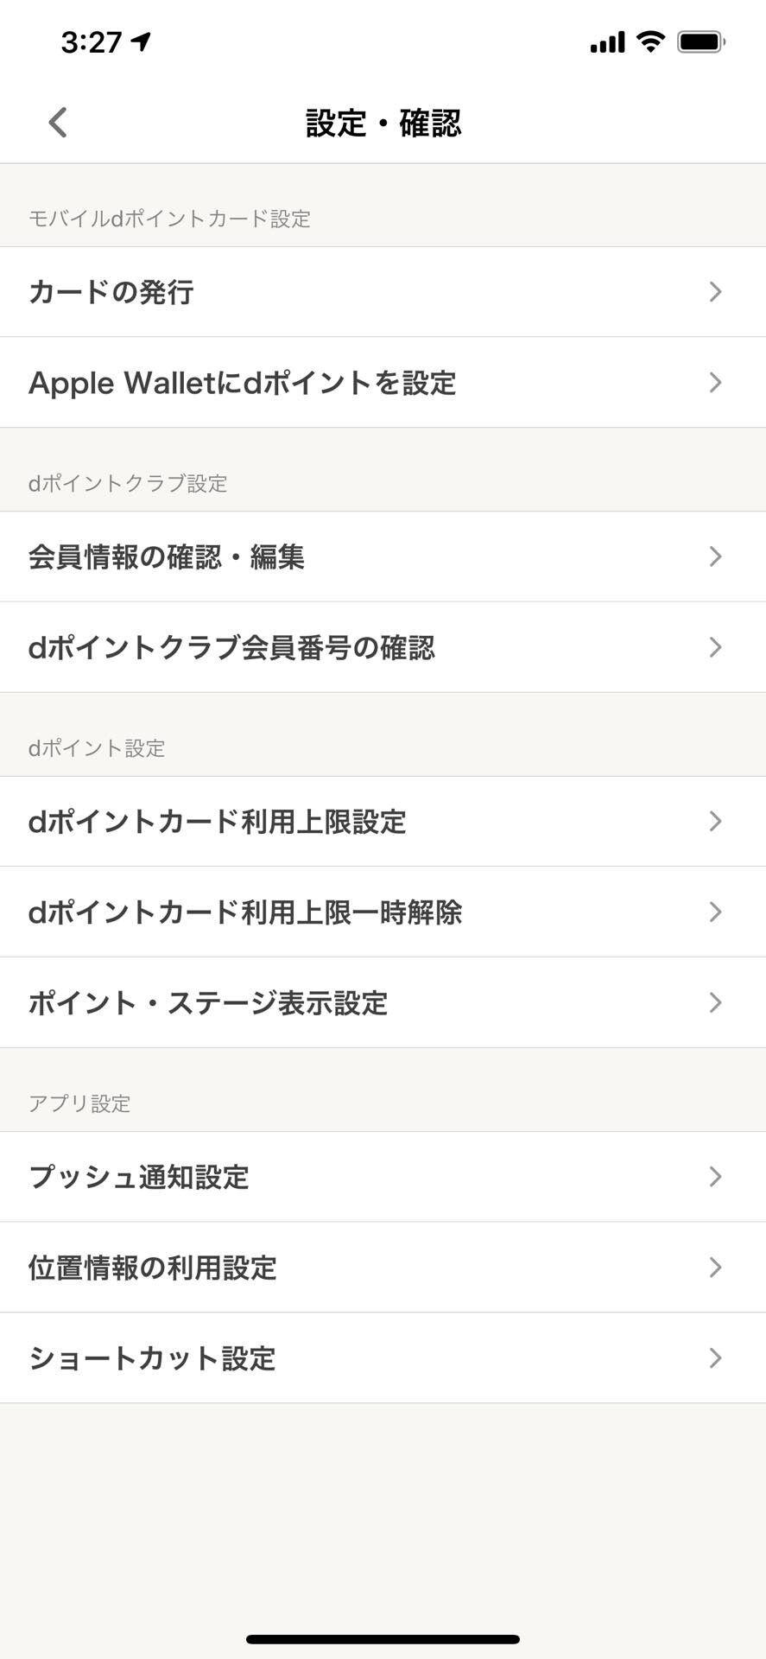
Task: Tap chevron beside カードの発行
Action: (x=715, y=292)
